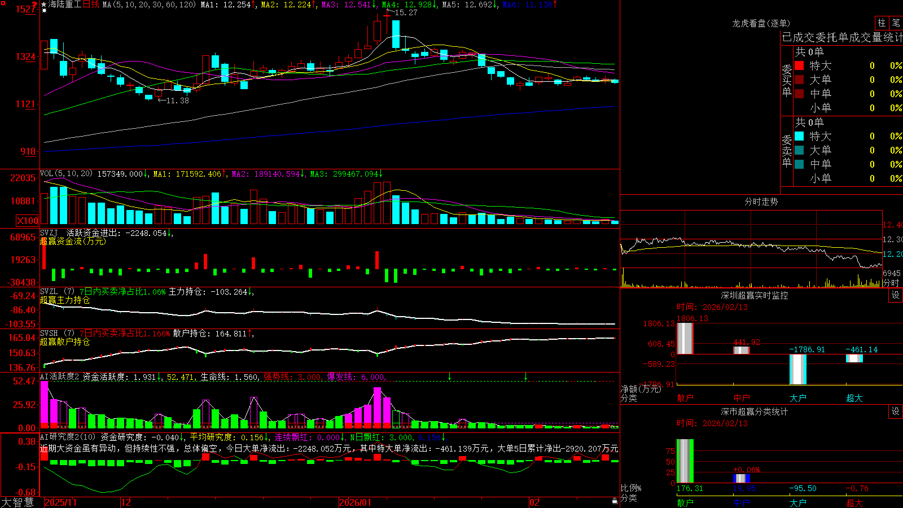Click the red 特大 buy-order color swatch
Image resolution: width=903 pixels, height=508 pixels.
[x=799, y=65]
